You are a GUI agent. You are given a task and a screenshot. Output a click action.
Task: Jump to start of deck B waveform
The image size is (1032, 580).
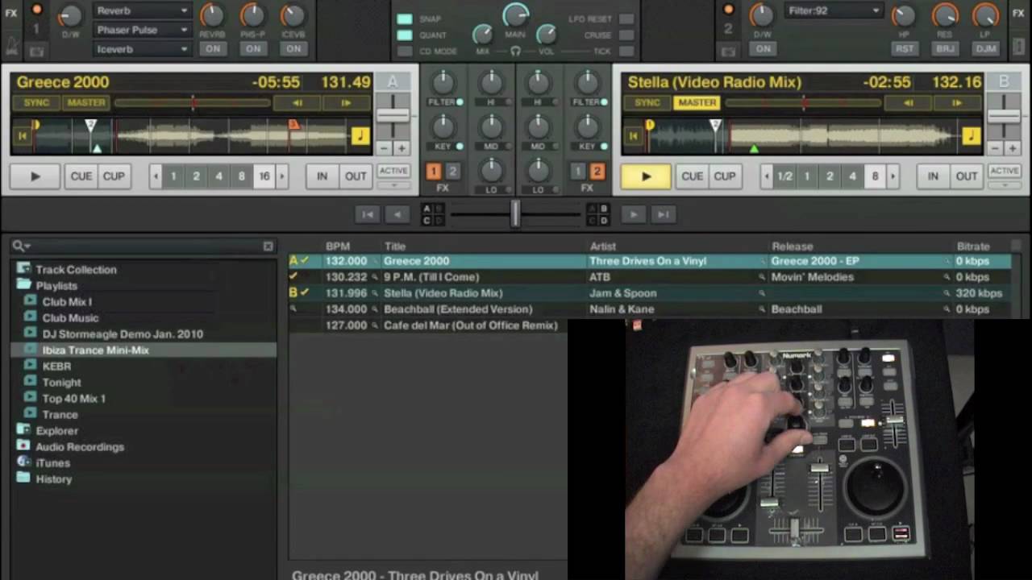pyautogui.click(x=634, y=136)
